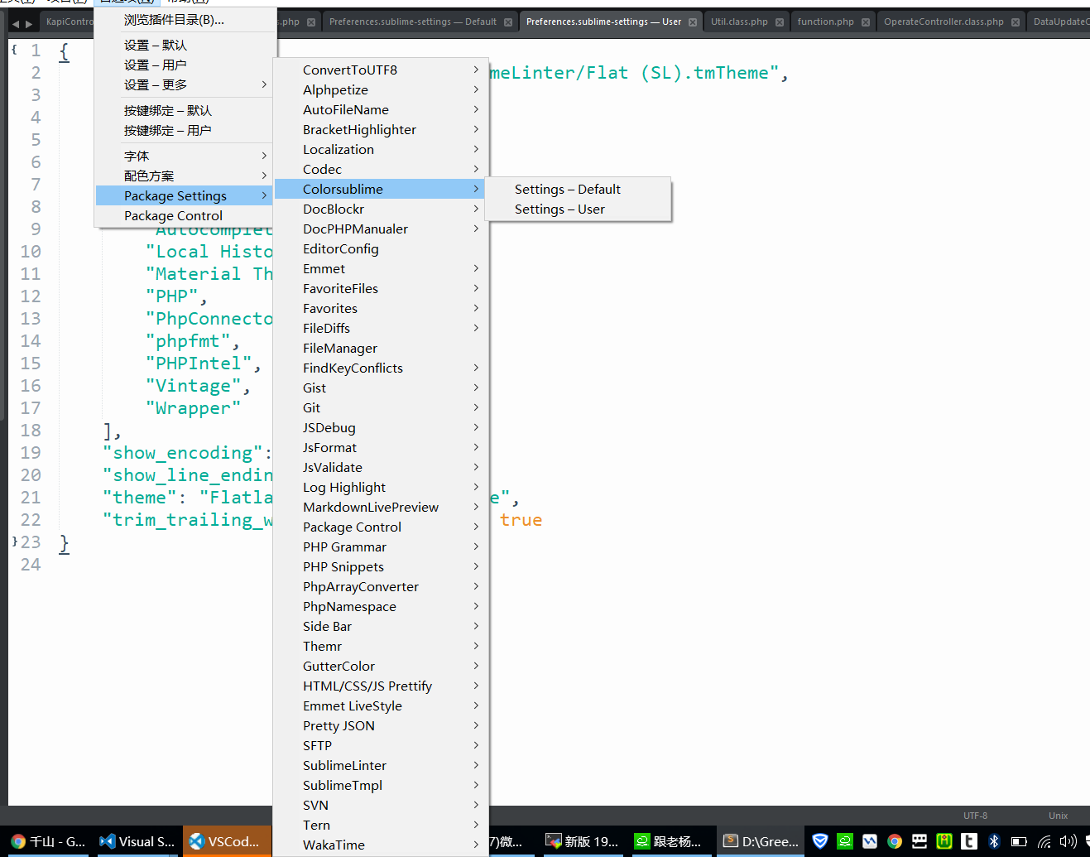
Task: Open the SublimeLinter package settings
Action: point(381,765)
